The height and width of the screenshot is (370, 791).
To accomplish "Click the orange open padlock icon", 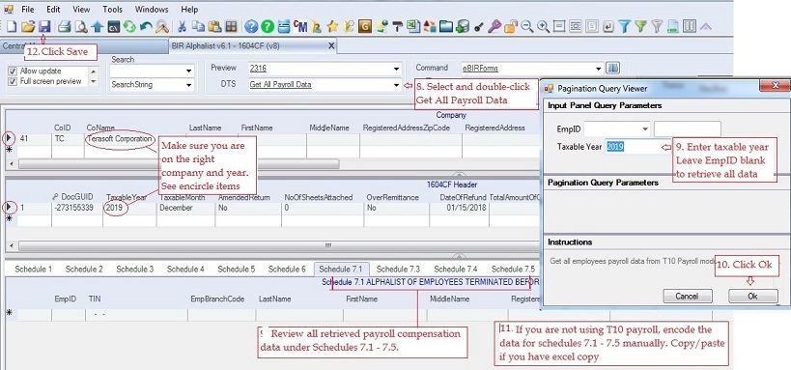I will coord(511,26).
